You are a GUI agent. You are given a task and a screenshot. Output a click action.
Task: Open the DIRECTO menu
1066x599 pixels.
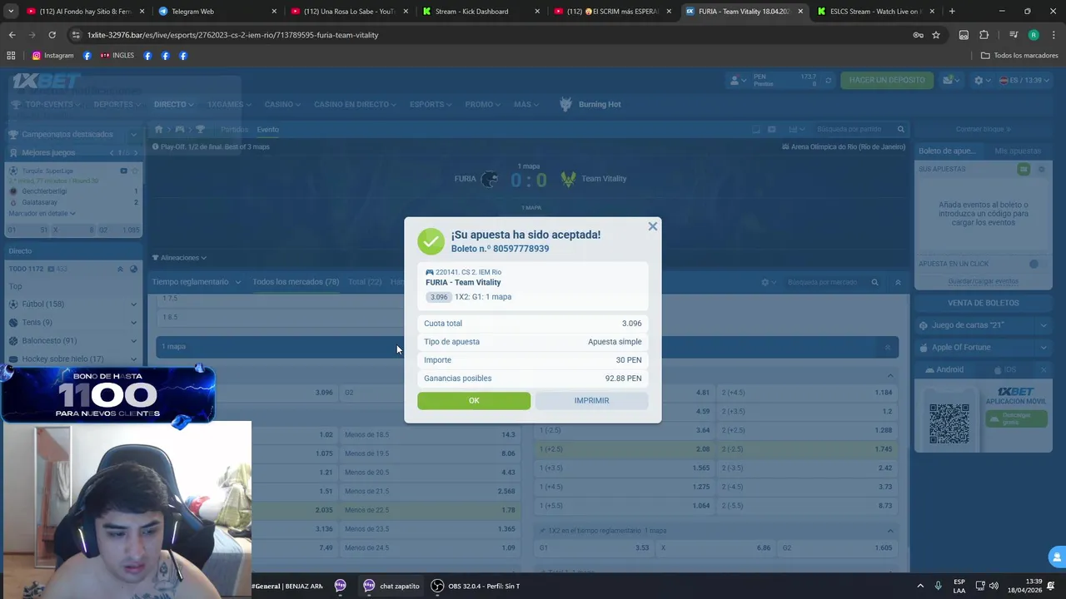pos(173,104)
